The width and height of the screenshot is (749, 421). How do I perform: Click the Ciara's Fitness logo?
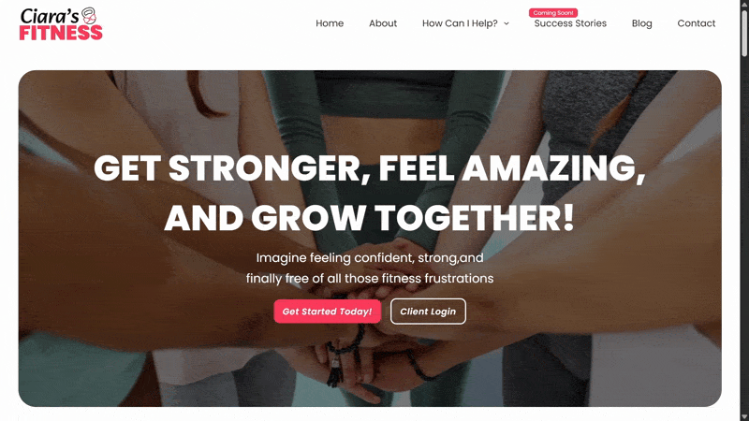pyautogui.click(x=61, y=24)
